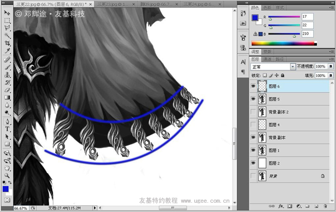Expand icon panel dock double arrow
Screen dimensions: 336x212
[x=247, y=3]
